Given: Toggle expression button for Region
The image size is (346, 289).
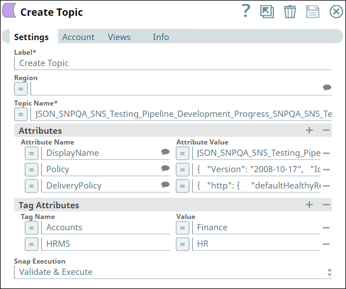Looking at the screenshot, I should coord(21,89).
